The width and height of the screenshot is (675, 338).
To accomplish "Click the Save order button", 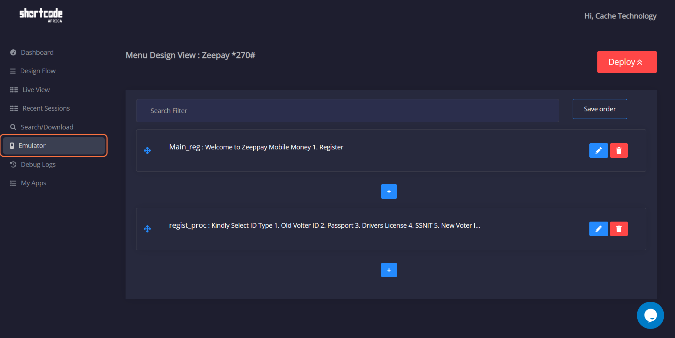I will pos(600,109).
